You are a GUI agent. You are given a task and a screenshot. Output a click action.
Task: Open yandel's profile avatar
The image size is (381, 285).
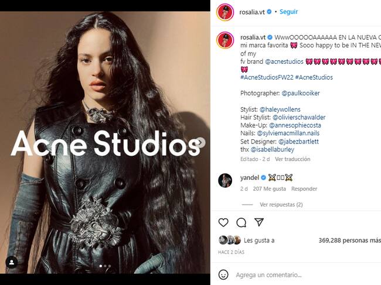coord(225,180)
